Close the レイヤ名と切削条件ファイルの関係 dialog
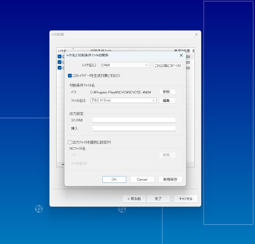 [x=181, y=55]
